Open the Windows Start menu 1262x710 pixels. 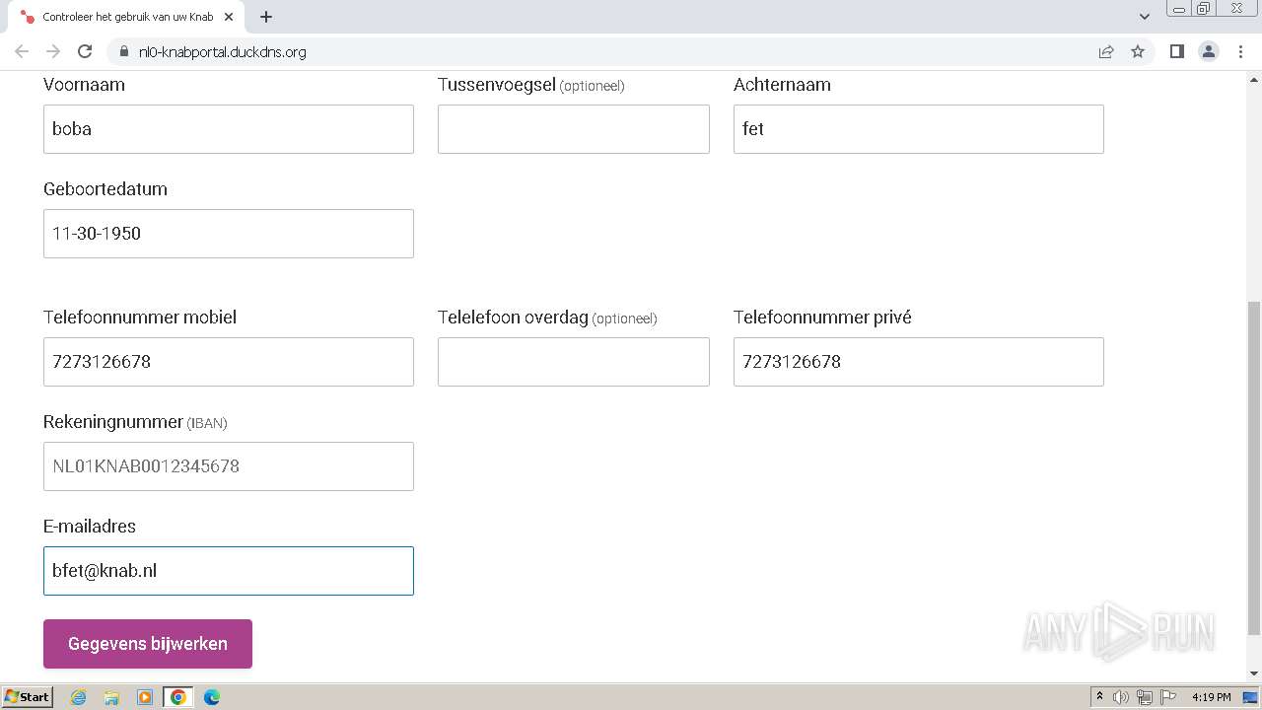(28, 697)
